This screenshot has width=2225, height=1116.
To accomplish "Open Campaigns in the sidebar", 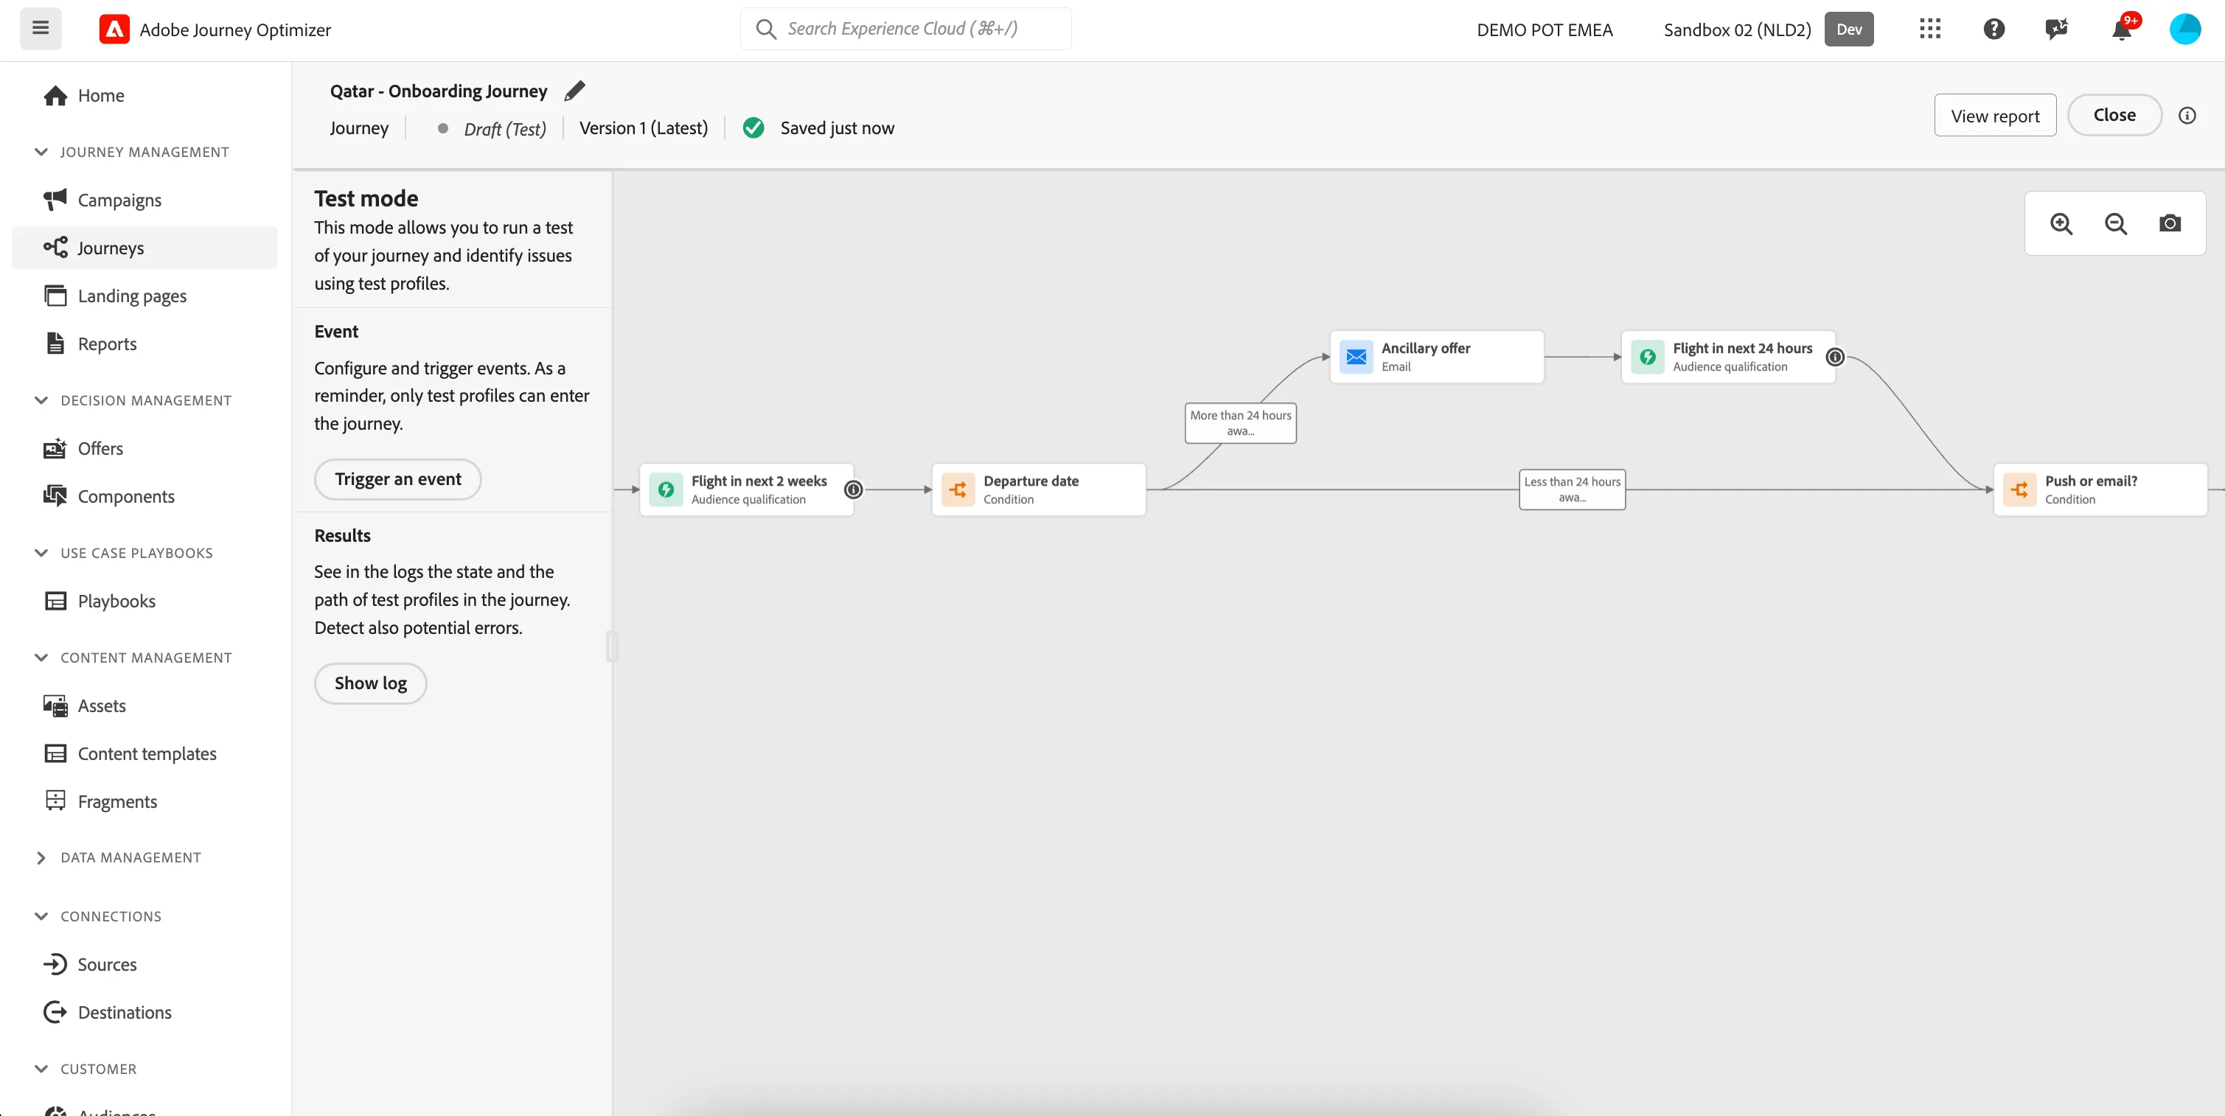I will tap(145, 200).
